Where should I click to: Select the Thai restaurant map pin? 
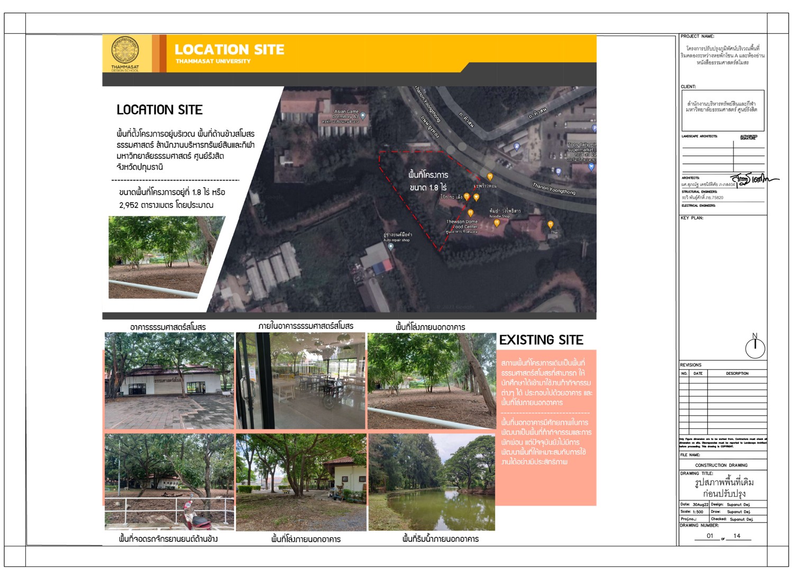(x=551, y=225)
